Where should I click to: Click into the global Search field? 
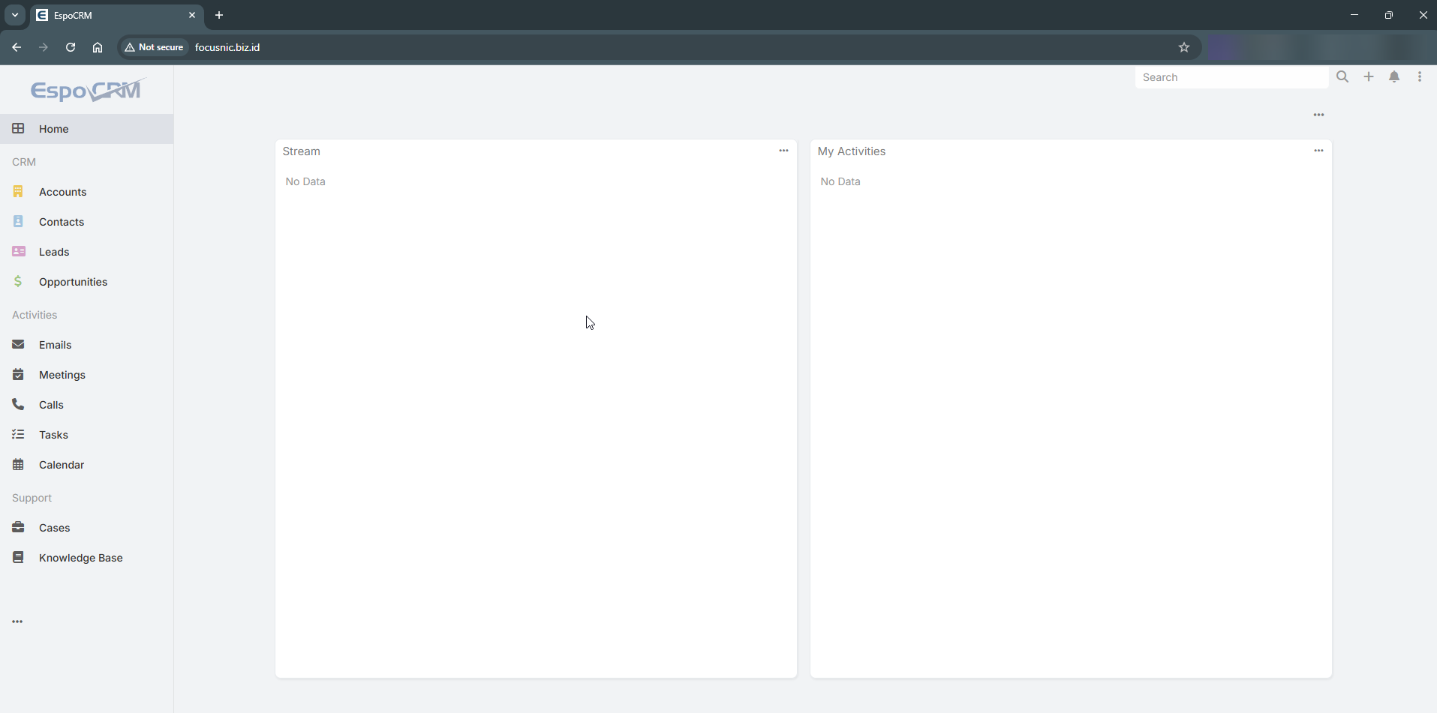click(1231, 77)
